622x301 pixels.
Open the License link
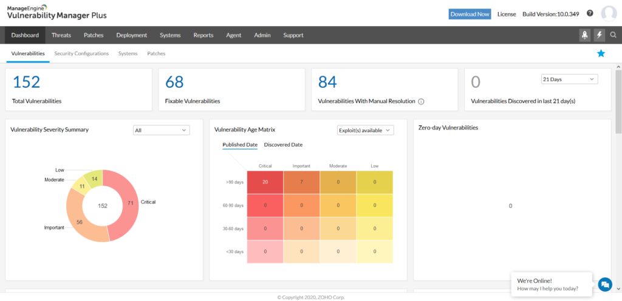coord(506,14)
